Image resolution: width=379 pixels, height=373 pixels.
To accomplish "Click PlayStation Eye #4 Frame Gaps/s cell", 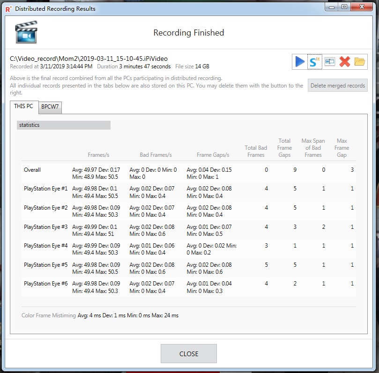I will coord(211,249).
